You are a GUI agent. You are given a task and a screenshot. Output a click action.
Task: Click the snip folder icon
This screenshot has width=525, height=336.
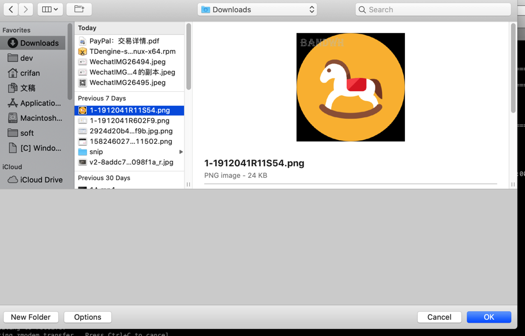[82, 152]
